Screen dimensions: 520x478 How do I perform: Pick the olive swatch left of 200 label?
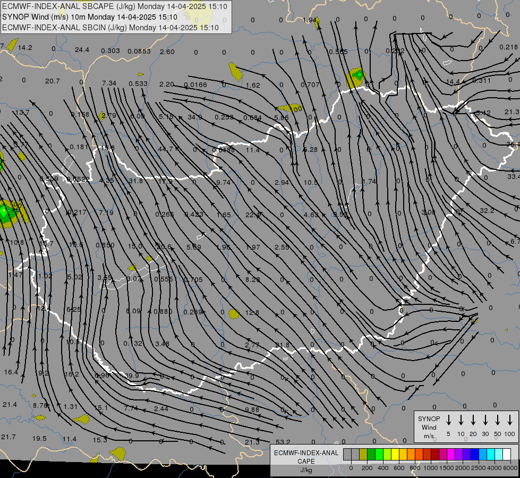click(x=363, y=455)
